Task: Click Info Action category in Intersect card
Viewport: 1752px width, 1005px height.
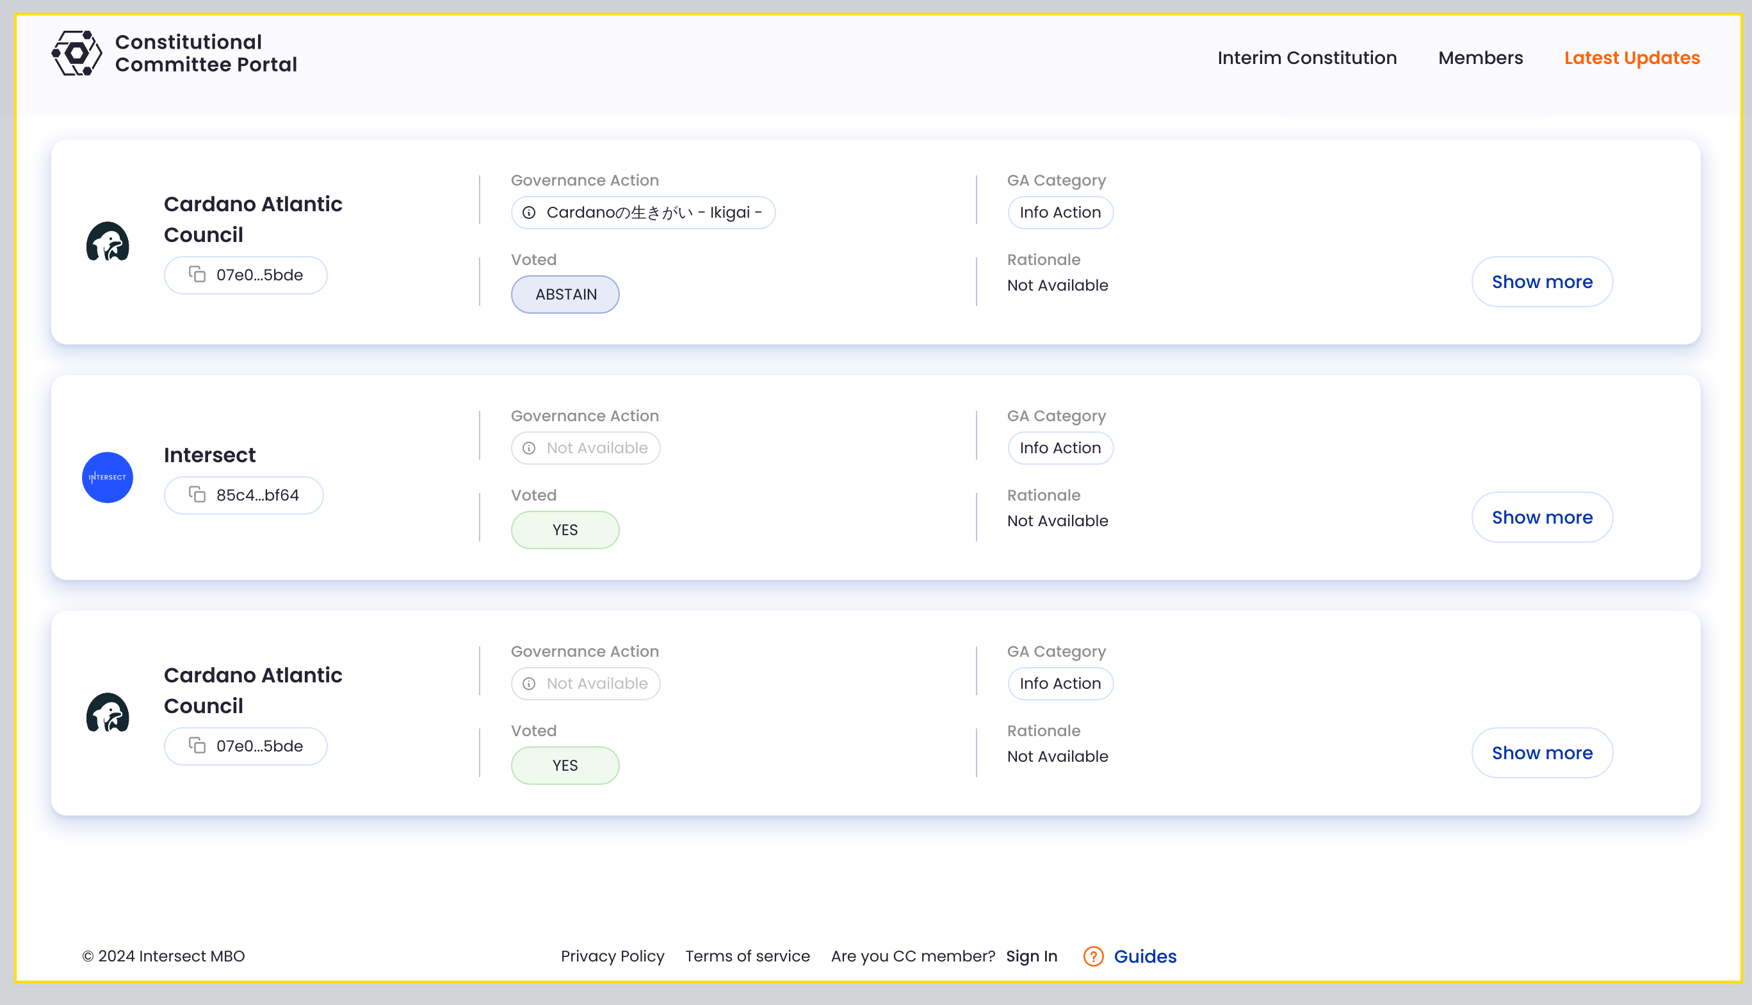Action: [x=1060, y=448]
